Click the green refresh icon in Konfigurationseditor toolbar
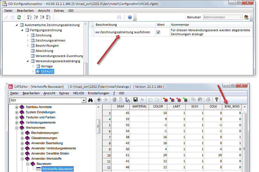The image size is (259, 172). click(x=19, y=17)
